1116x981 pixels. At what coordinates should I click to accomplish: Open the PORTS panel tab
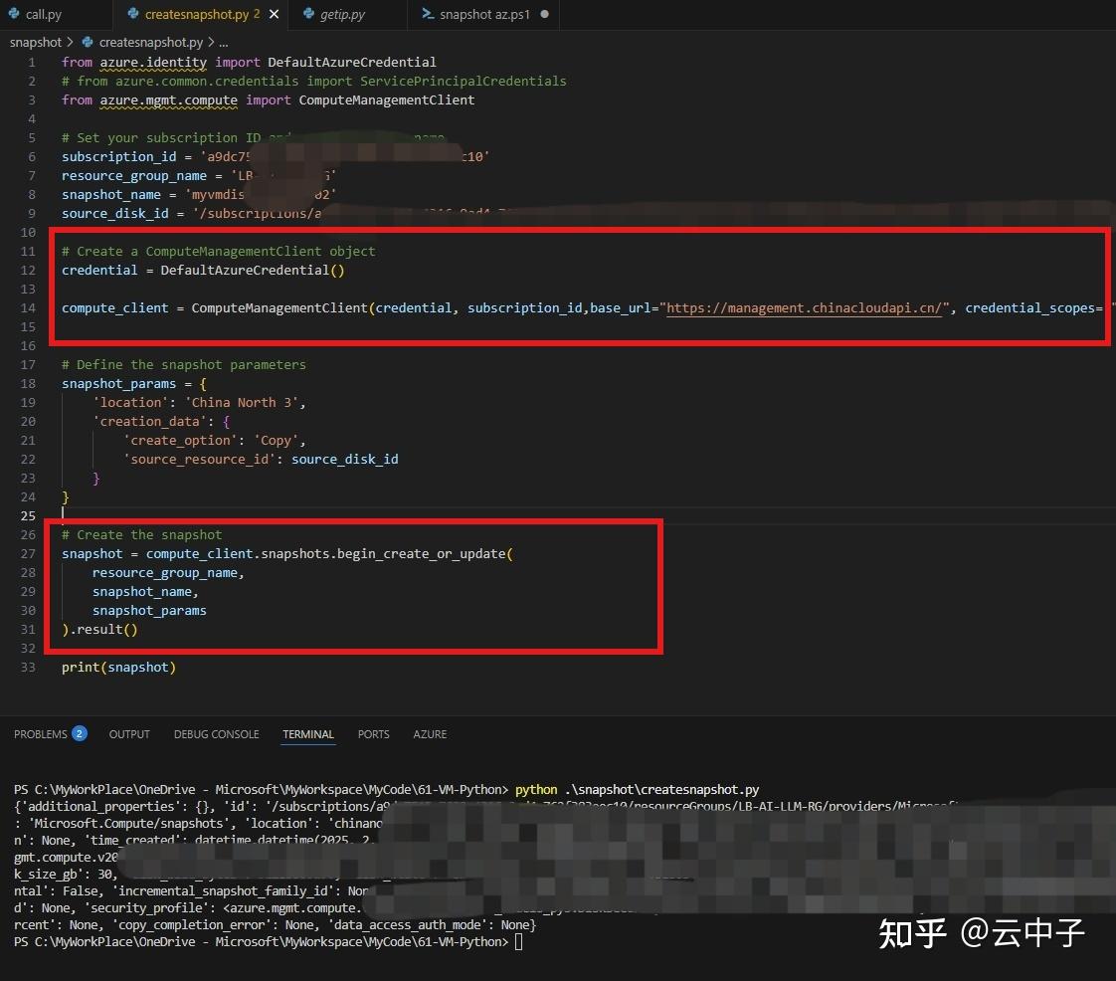coord(374,734)
